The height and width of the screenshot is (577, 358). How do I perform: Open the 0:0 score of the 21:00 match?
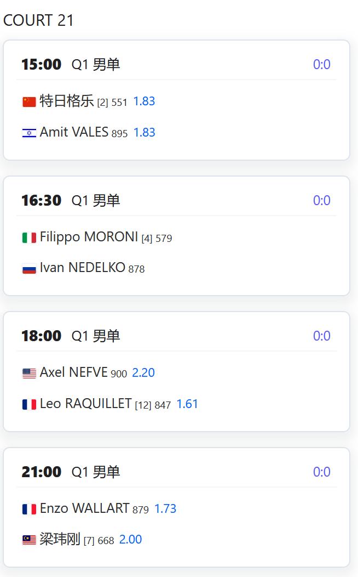[x=322, y=472]
